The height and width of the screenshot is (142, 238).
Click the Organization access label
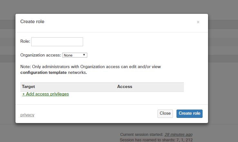tap(40, 55)
